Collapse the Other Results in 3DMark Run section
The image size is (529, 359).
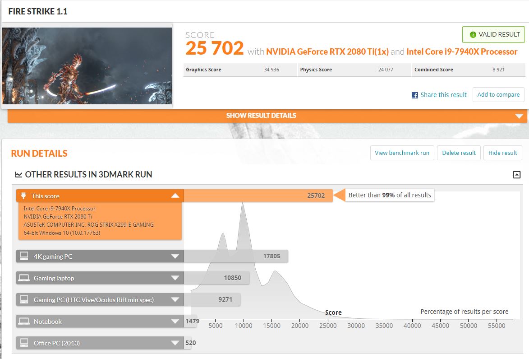coord(516,175)
